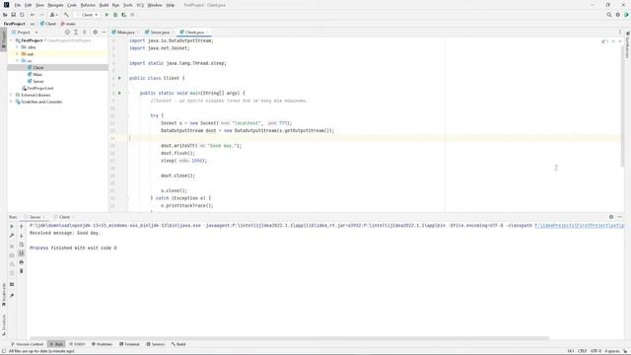The width and height of the screenshot is (631, 355).
Task: Click the Print icon in the Run console
Action: [22, 262]
